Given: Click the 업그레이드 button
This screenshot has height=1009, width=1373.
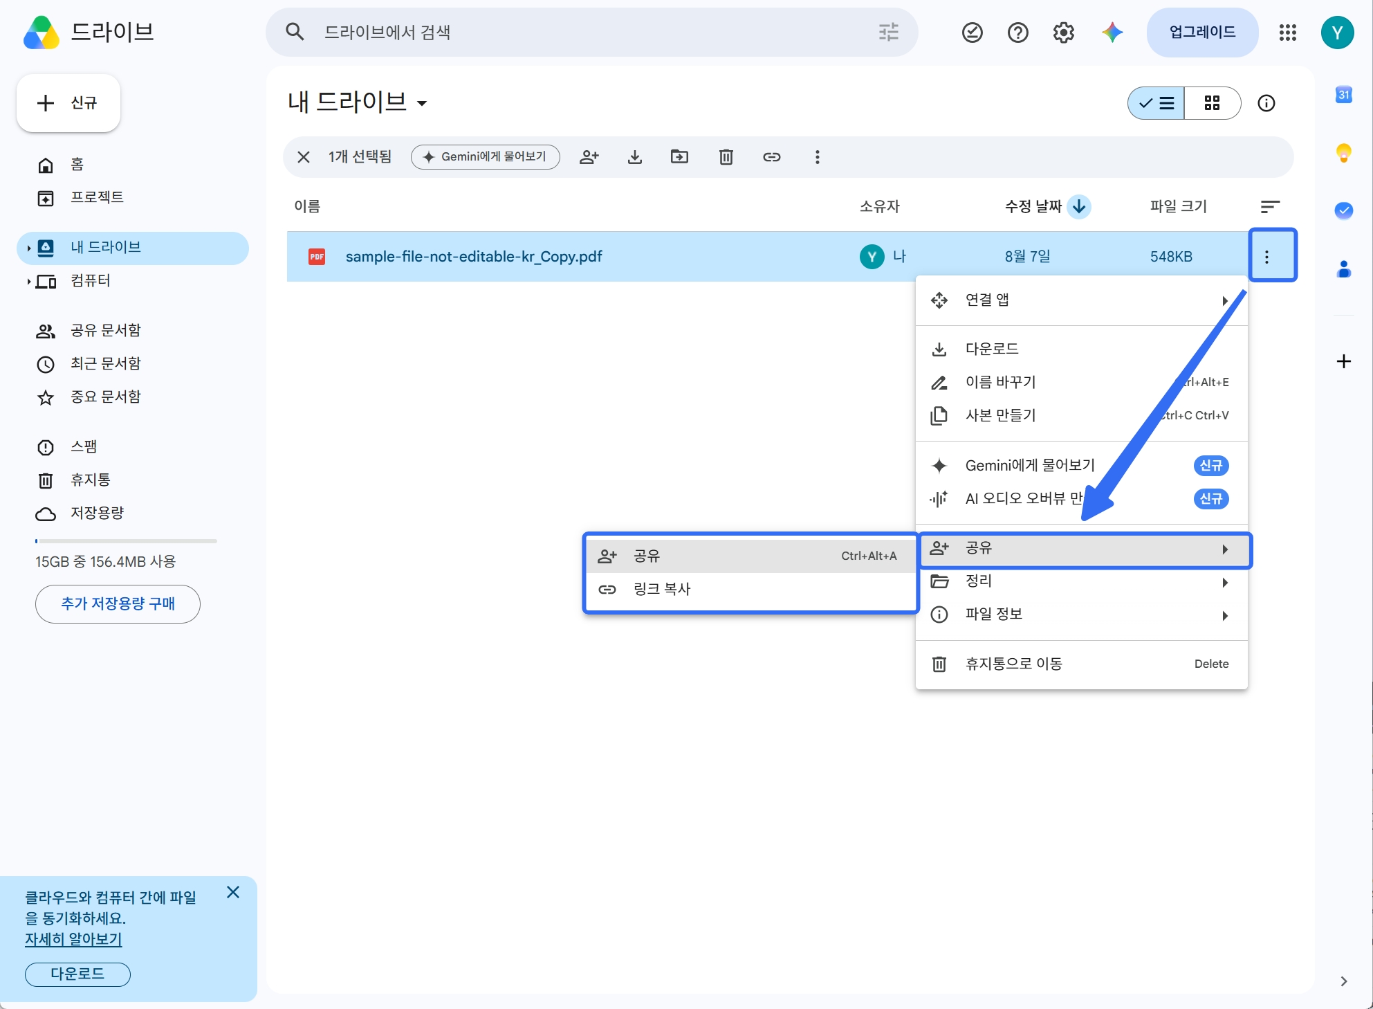Looking at the screenshot, I should click(1202, 33).
